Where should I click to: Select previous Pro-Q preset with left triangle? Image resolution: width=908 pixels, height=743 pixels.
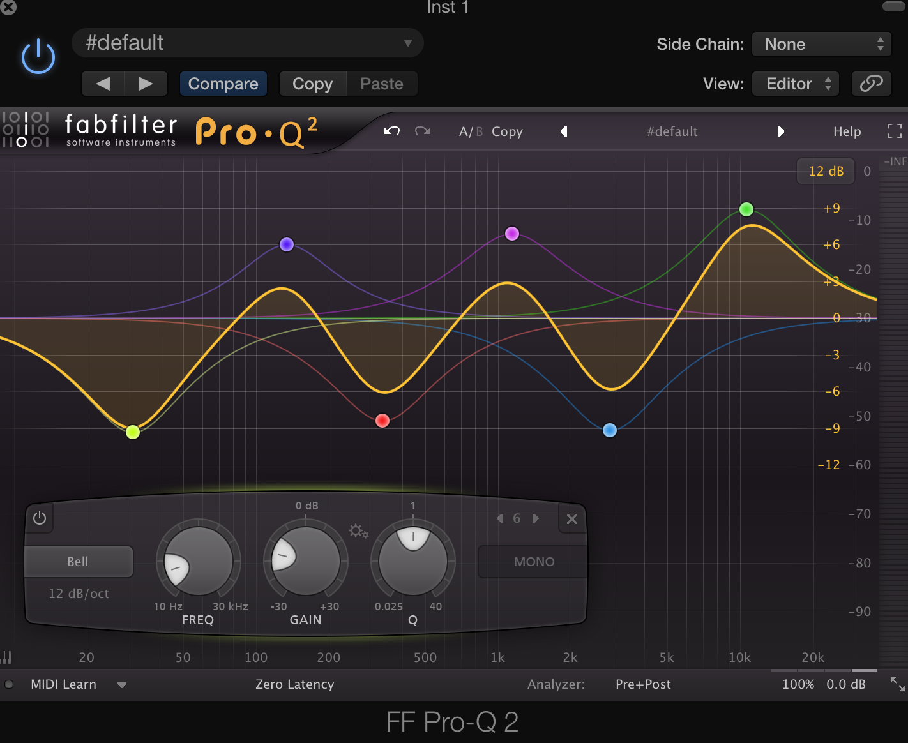click(x=564, y=131)
